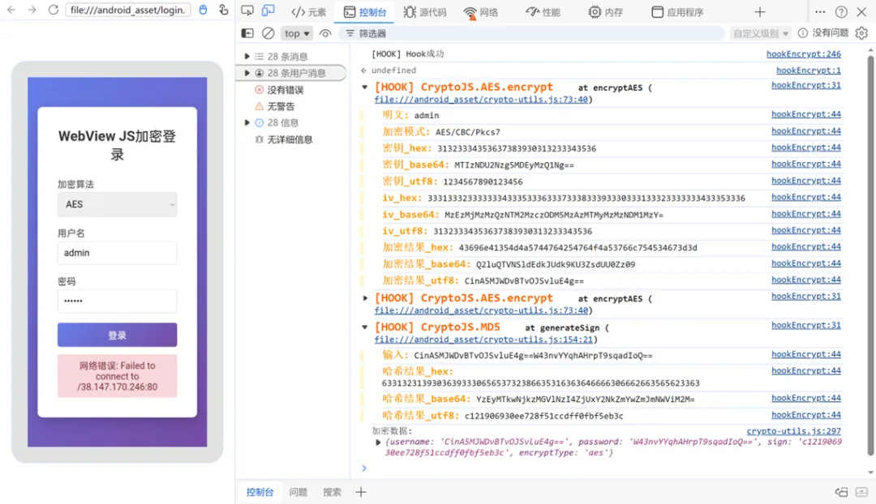Screen dimensions: 876x504
Task: Open the crypto-utils.js:297 source link
Action: pos(794,431)
